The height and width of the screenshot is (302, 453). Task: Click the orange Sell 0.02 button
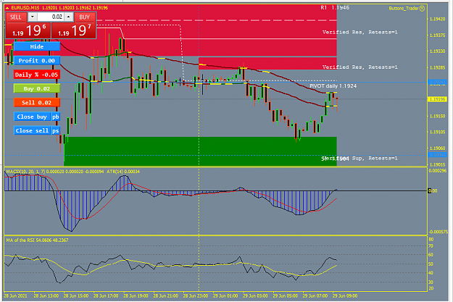point(37,103)
